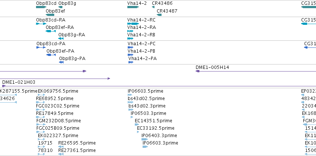Select the RE26595.5prime EST glyph
The width and height of the screenshot is (316, 156).
[61, 147]
